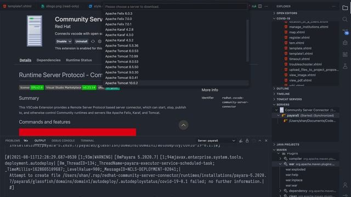Open the Details tab of the extension
This screenshot has width=351, height=197.
pos(25,60)
